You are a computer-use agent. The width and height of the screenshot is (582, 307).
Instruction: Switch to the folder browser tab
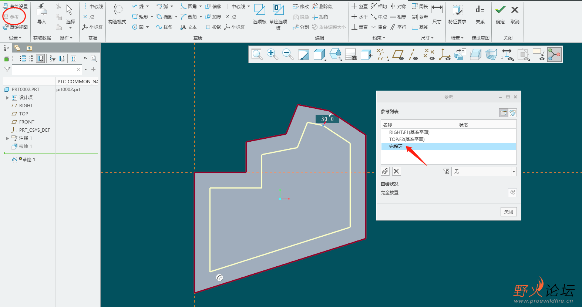pos(17,48)
